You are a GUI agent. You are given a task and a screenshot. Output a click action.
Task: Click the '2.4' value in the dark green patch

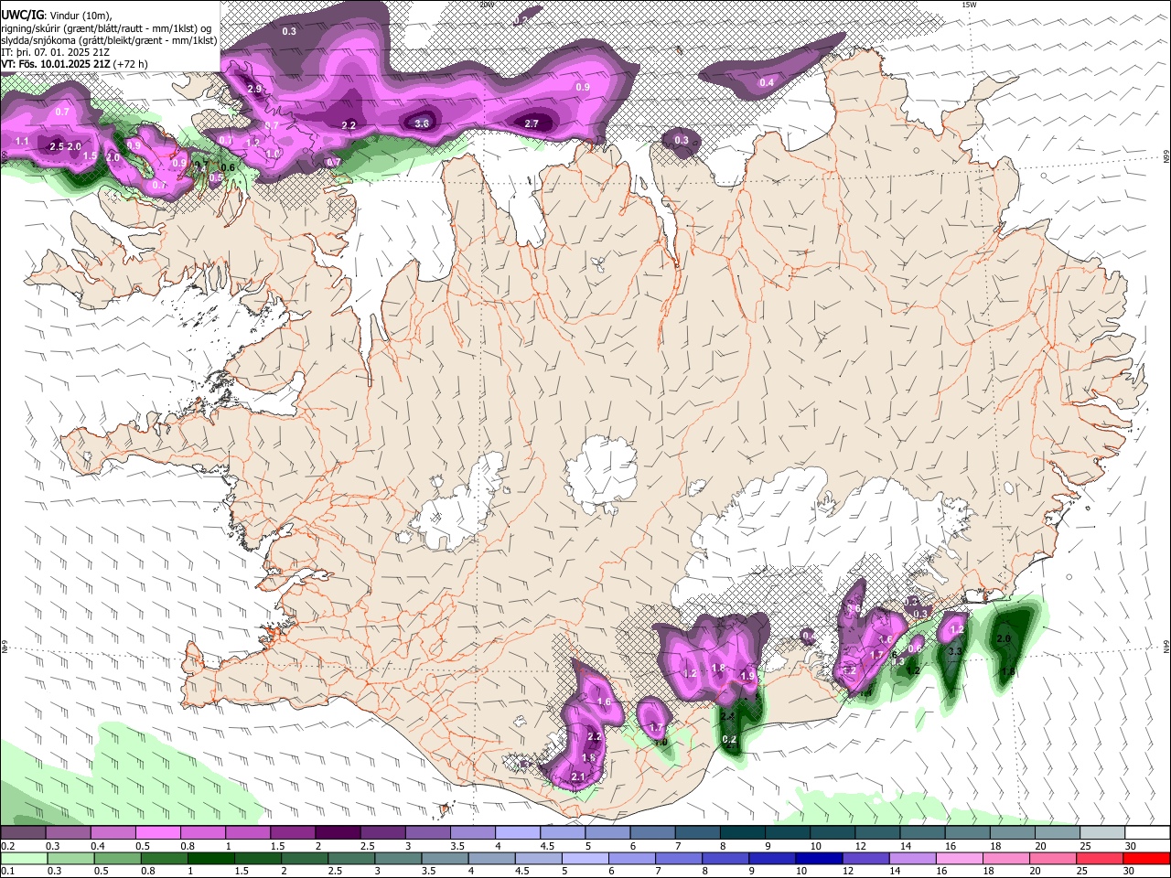728,716
